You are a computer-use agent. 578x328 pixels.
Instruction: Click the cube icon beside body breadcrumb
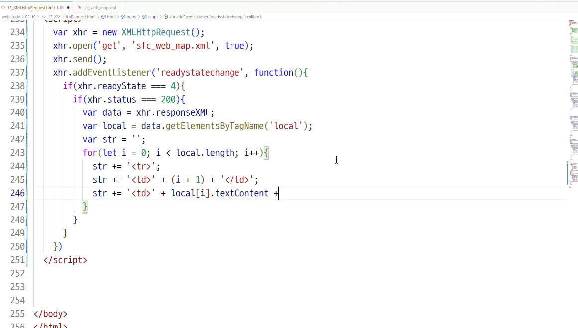pyautogui.click(x=123, y=17)
